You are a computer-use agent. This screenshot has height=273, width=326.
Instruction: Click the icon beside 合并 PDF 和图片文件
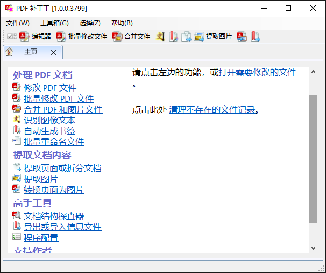click(x=17, y=109)
